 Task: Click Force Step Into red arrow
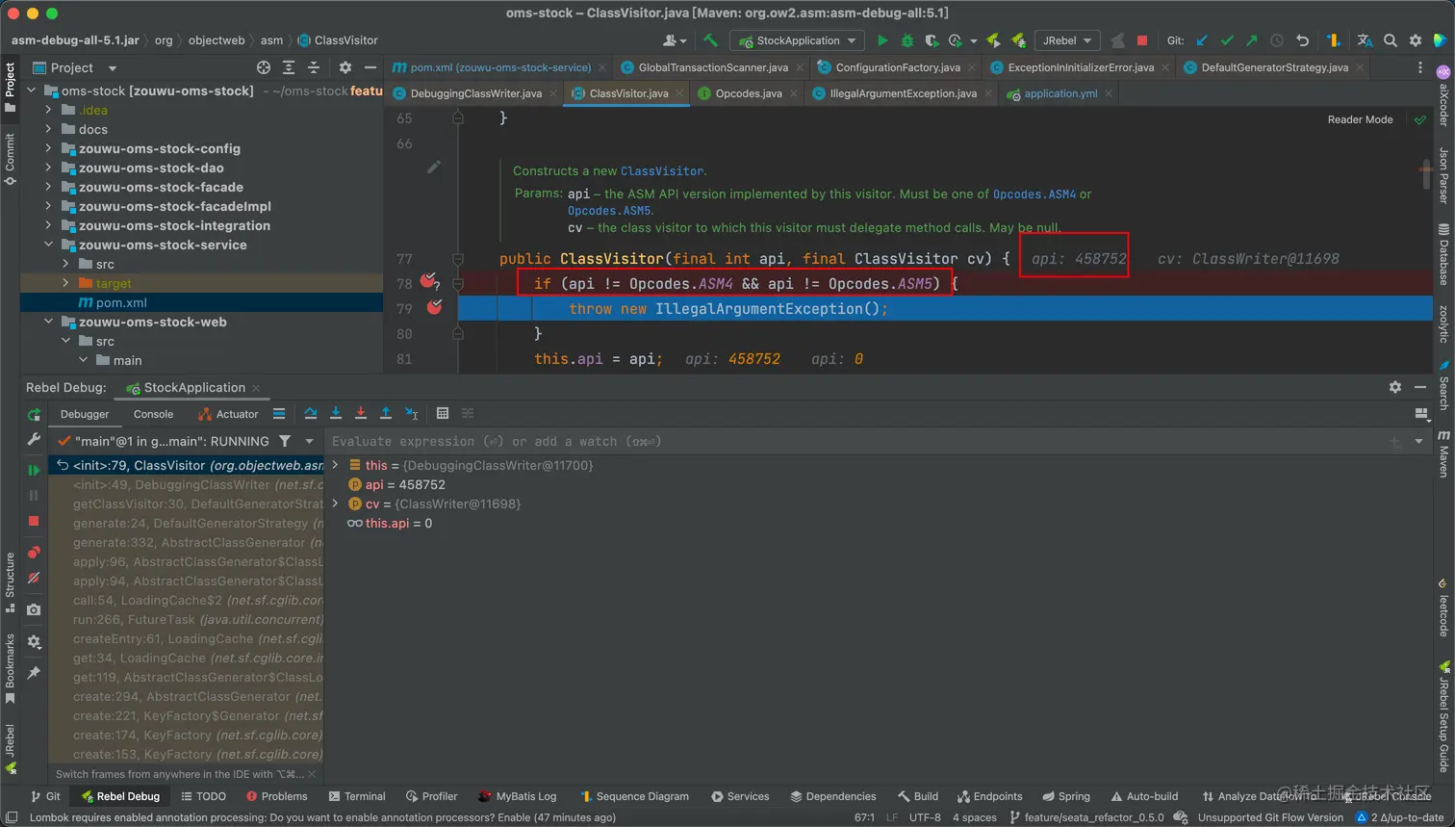(x=361, y=413)
